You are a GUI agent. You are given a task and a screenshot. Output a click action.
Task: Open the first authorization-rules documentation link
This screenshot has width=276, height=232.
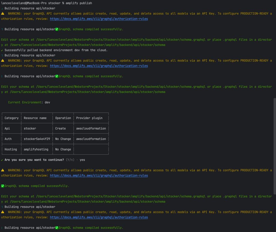(99, 19)
